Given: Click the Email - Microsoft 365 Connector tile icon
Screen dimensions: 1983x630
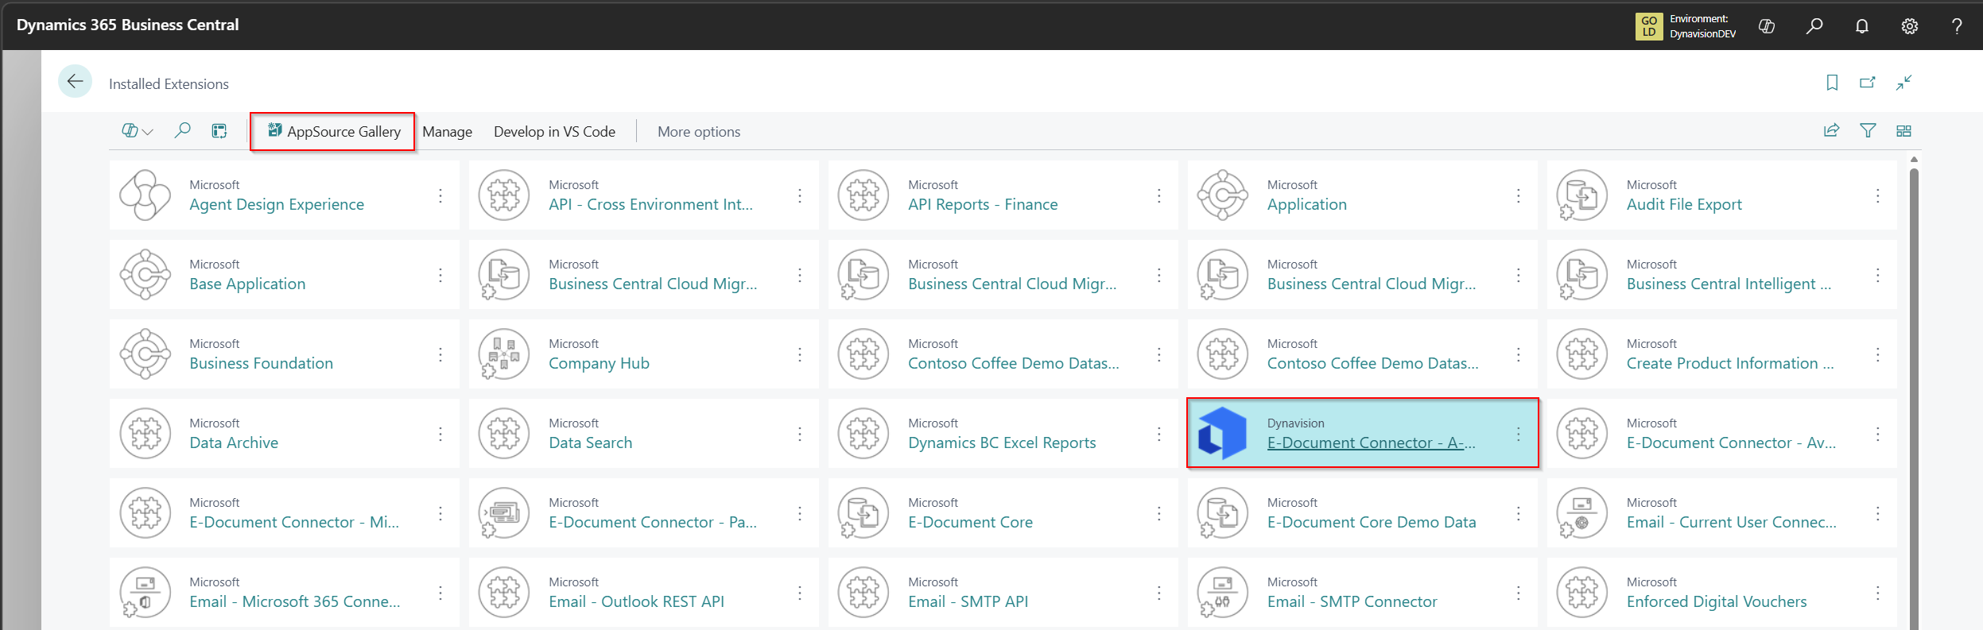Looking at the screenshot, I should pyautogui.click(x=146, y=592).
